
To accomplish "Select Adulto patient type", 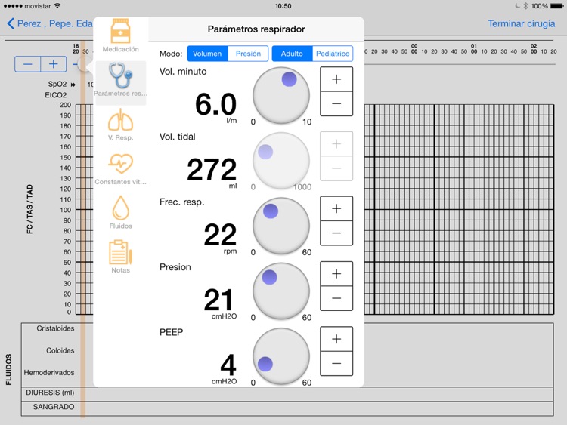I will click(292, 54).
